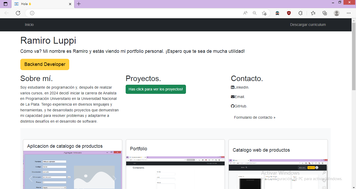Viewport: 356px width, 189px height.
Task: Select the Hola browser tab
Action: click(x=43, y=4)
